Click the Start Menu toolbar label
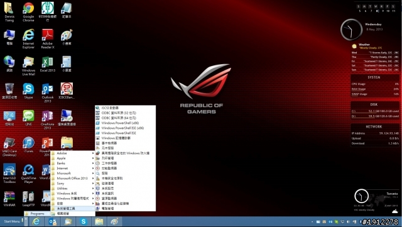Image resolution: width=402 pixels, height=227 pixels. coord(12,221)
